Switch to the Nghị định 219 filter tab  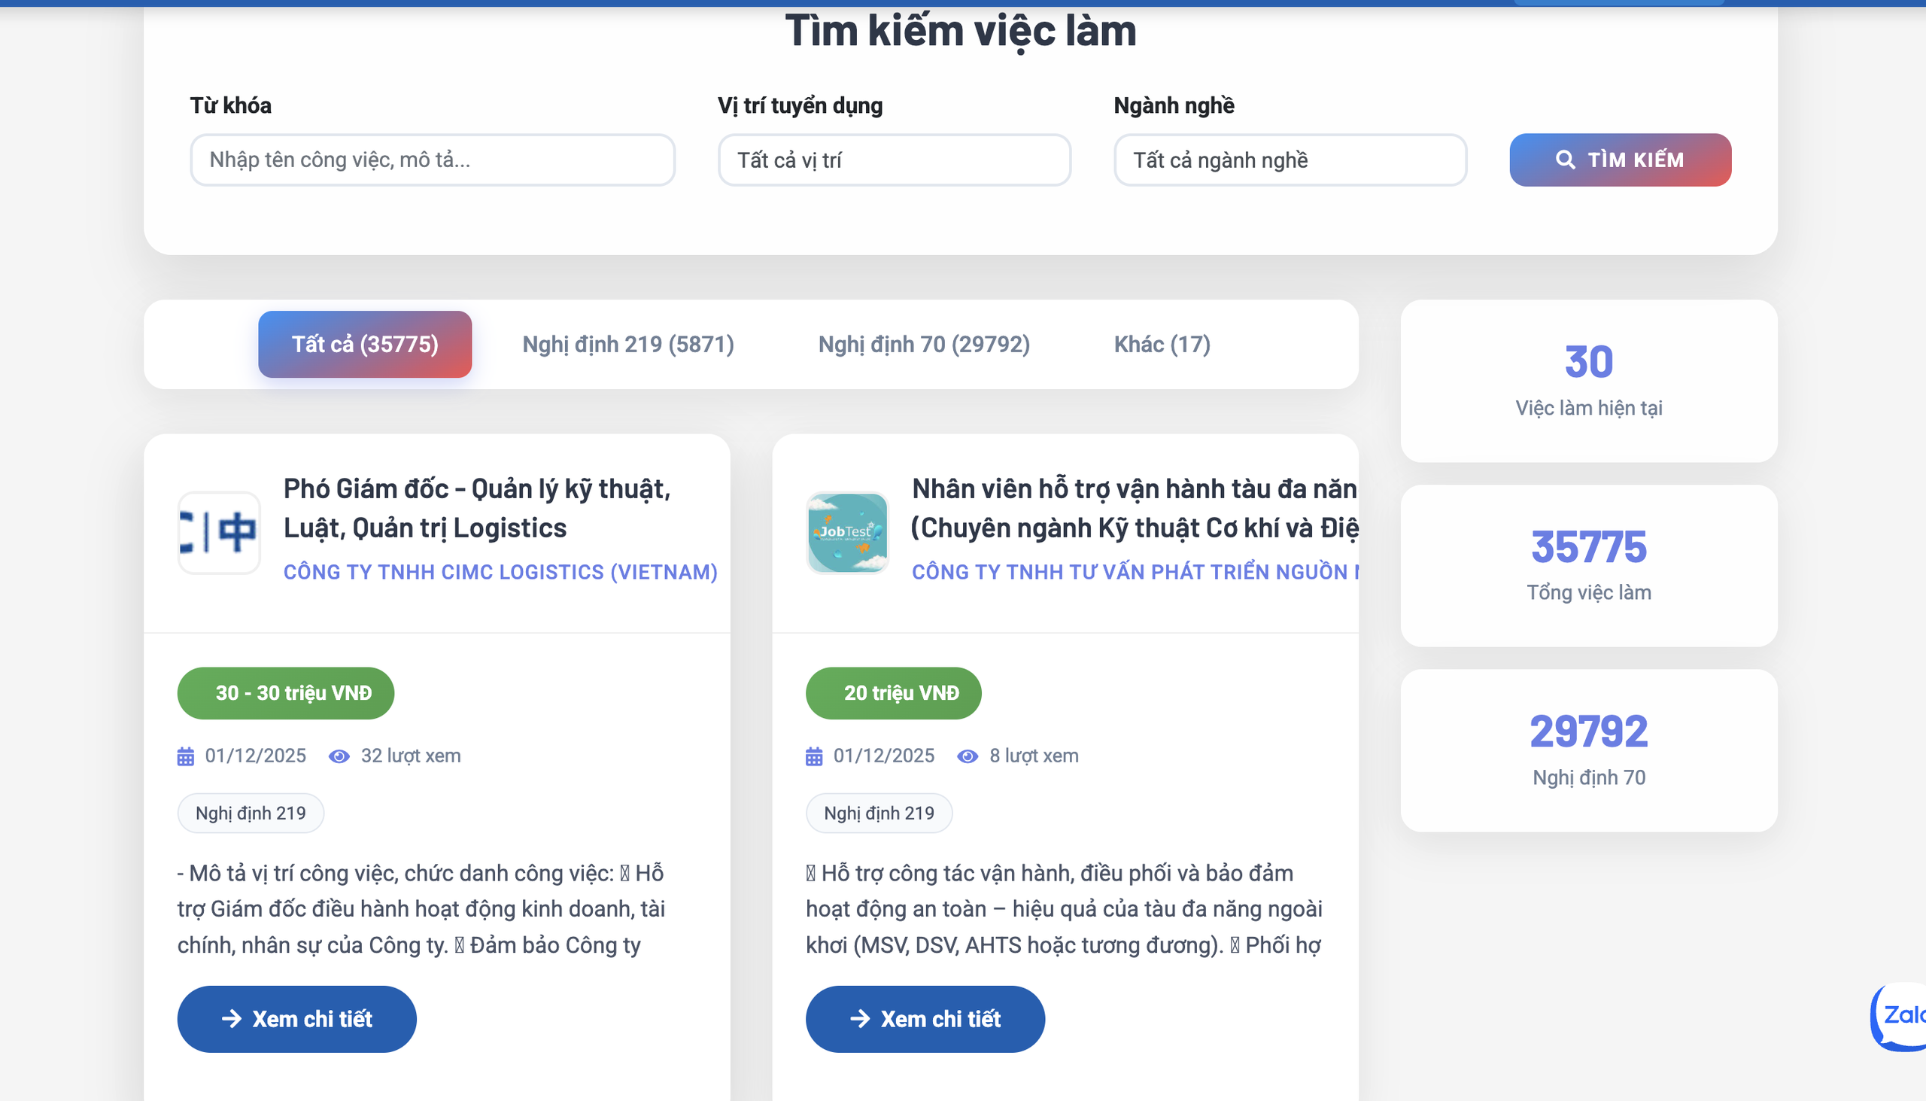click(x=627, y=344)
